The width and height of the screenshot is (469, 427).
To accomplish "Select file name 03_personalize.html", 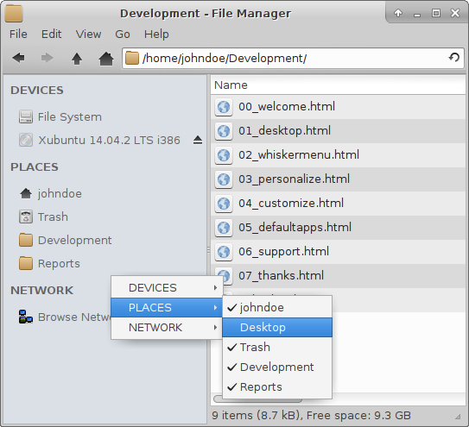I will pyautogui.click(x=294, y=179).
